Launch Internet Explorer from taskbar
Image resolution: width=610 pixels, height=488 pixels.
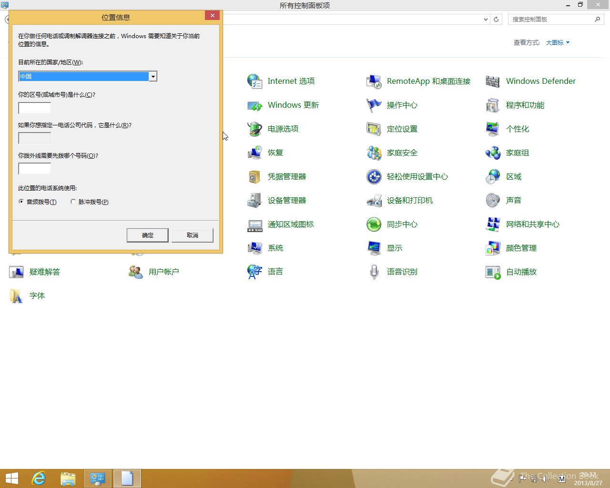(39, 478)
